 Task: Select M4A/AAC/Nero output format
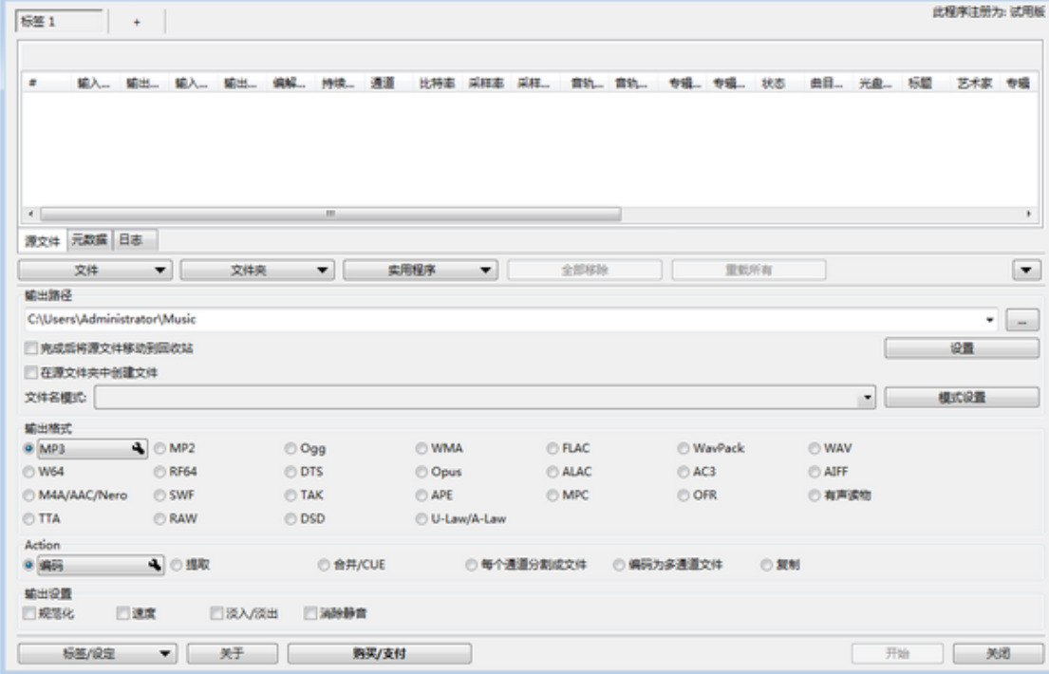click(x=28, y=496)
